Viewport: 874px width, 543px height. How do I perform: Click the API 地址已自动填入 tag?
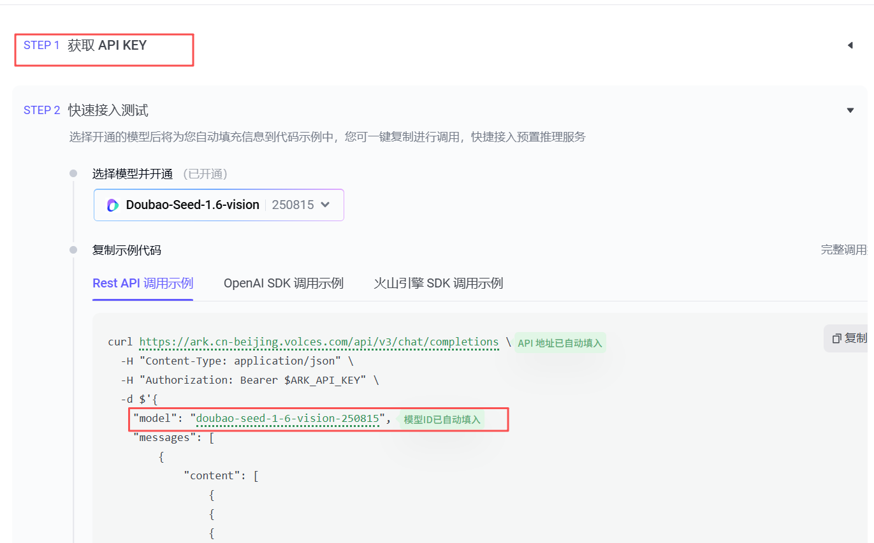(x=560, y=343)
